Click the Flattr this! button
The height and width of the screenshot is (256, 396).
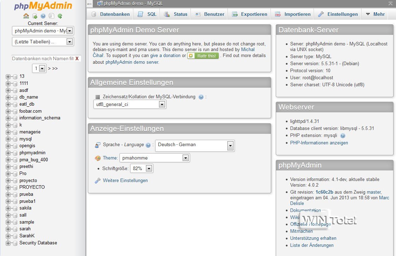pos(203,56)
